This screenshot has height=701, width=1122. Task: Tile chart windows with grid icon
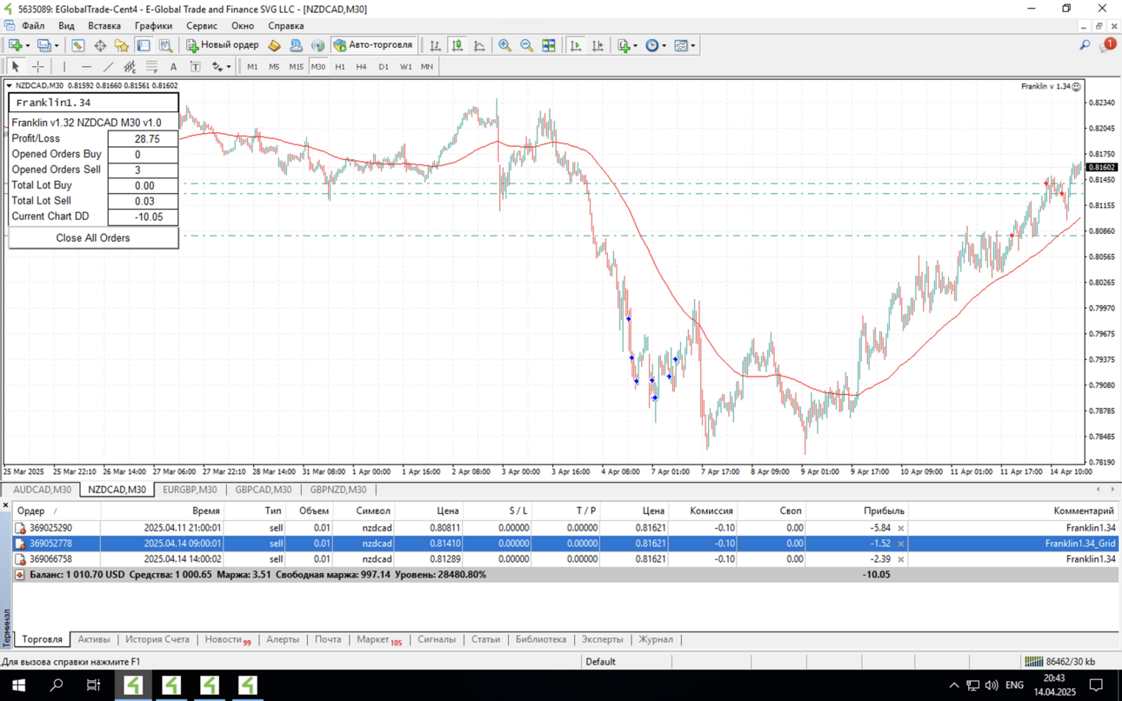click(549, 45)
